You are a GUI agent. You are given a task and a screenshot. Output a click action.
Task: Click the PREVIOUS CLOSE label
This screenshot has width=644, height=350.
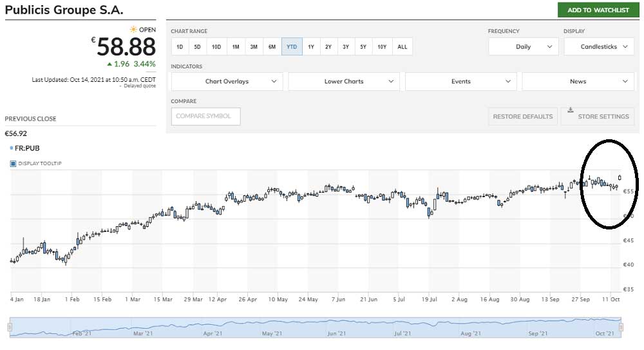point(30,119)
